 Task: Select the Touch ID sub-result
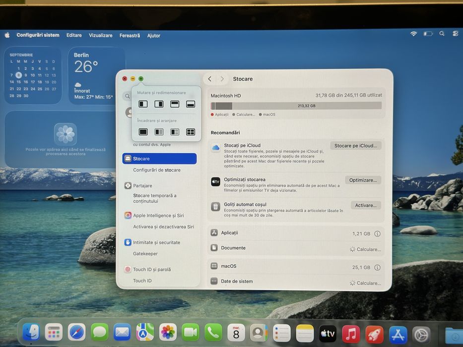(142, 281)
